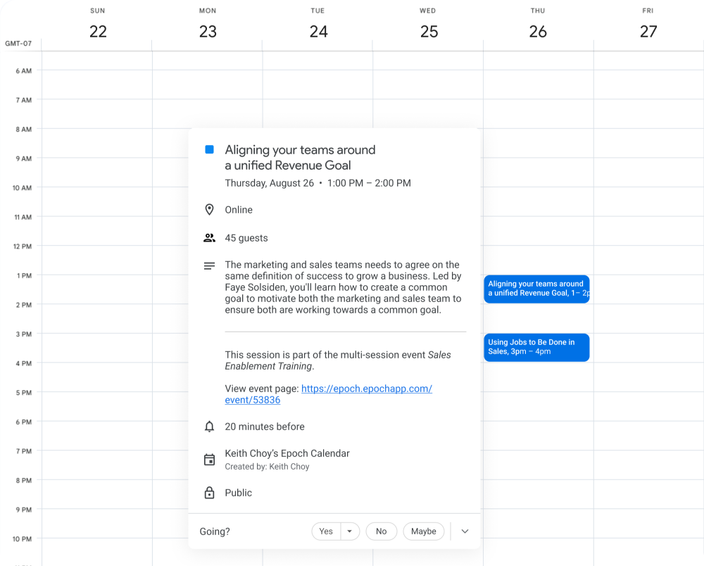
Task: Expand more RSVP options chevron
Action: (x=465, y=531)
